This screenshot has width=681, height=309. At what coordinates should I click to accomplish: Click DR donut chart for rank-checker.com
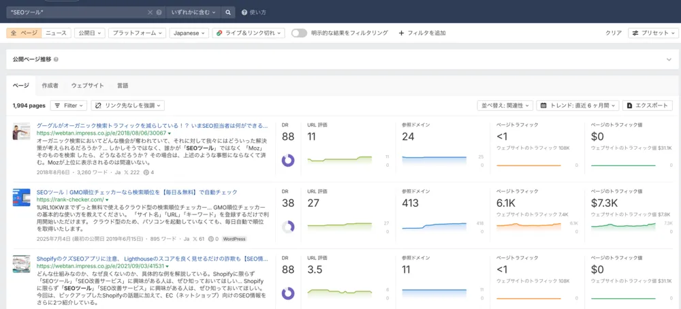point(288,227)
